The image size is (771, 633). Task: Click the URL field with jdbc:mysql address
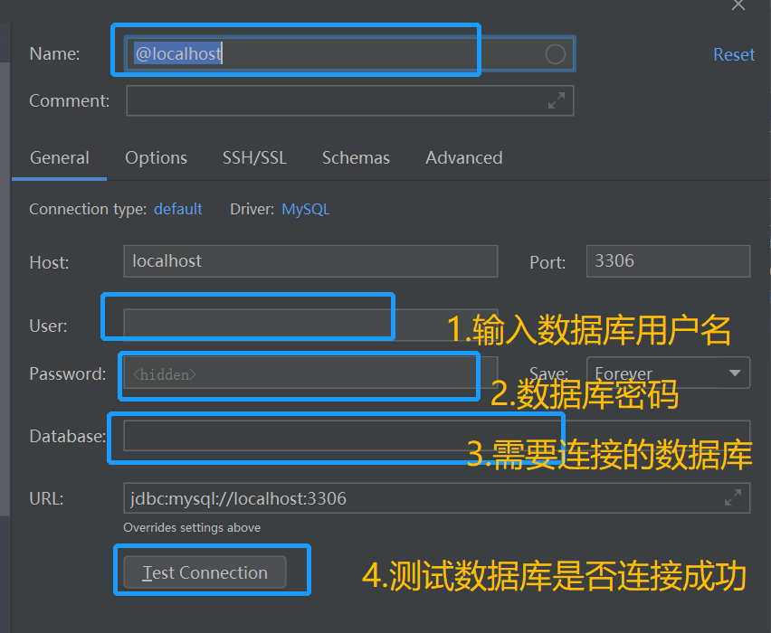pyautogui.click(x=437, y=498)
